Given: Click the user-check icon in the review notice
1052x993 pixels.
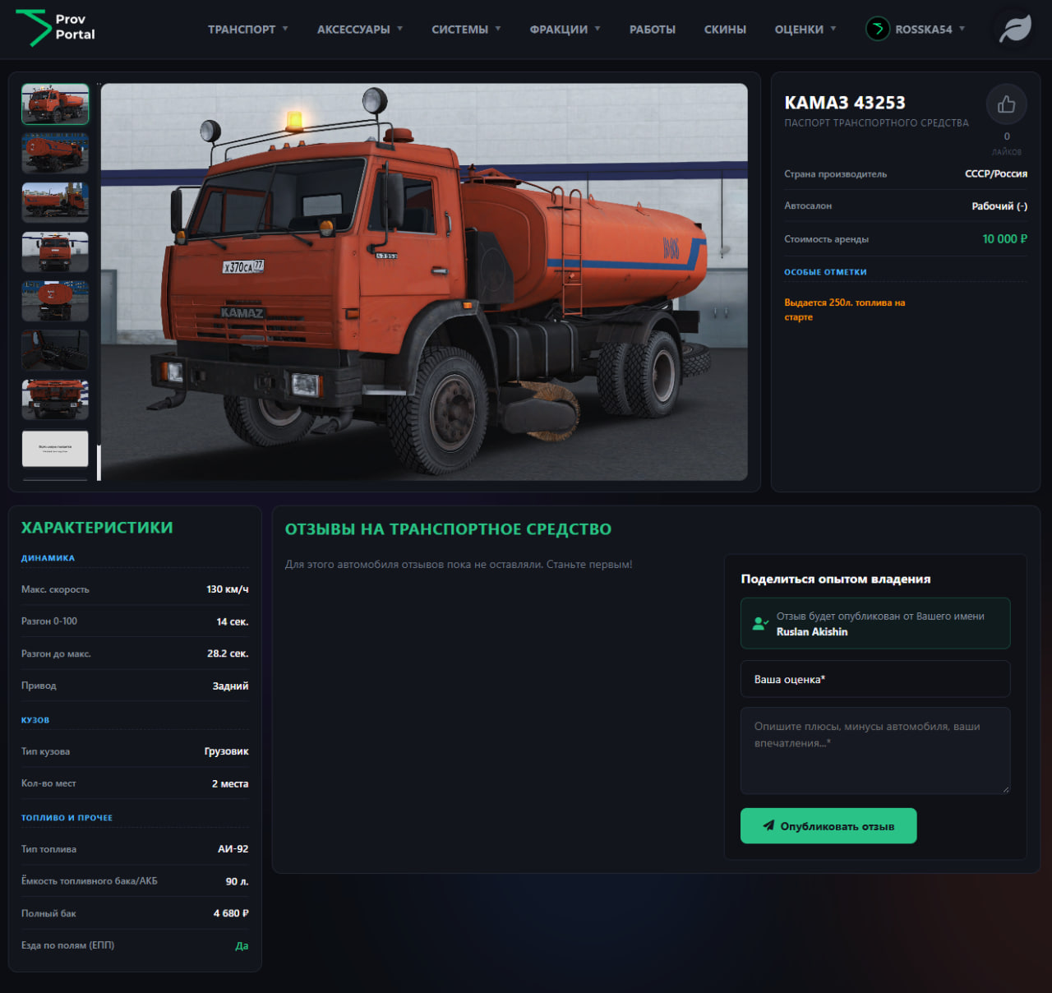Looking at the screenshot, I should 760,624.
